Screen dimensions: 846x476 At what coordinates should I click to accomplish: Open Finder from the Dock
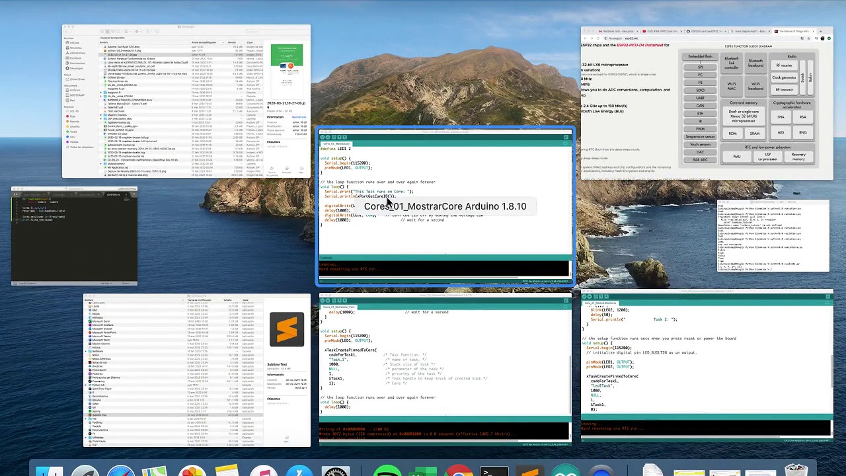tap(49, 471)
